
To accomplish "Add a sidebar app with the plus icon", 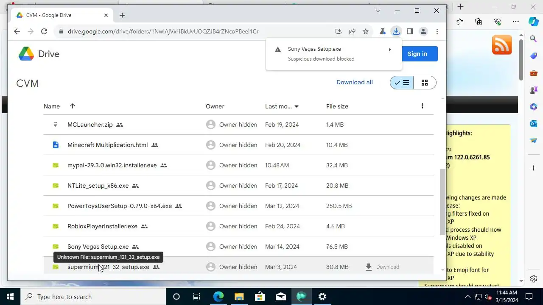I will 534,168.
